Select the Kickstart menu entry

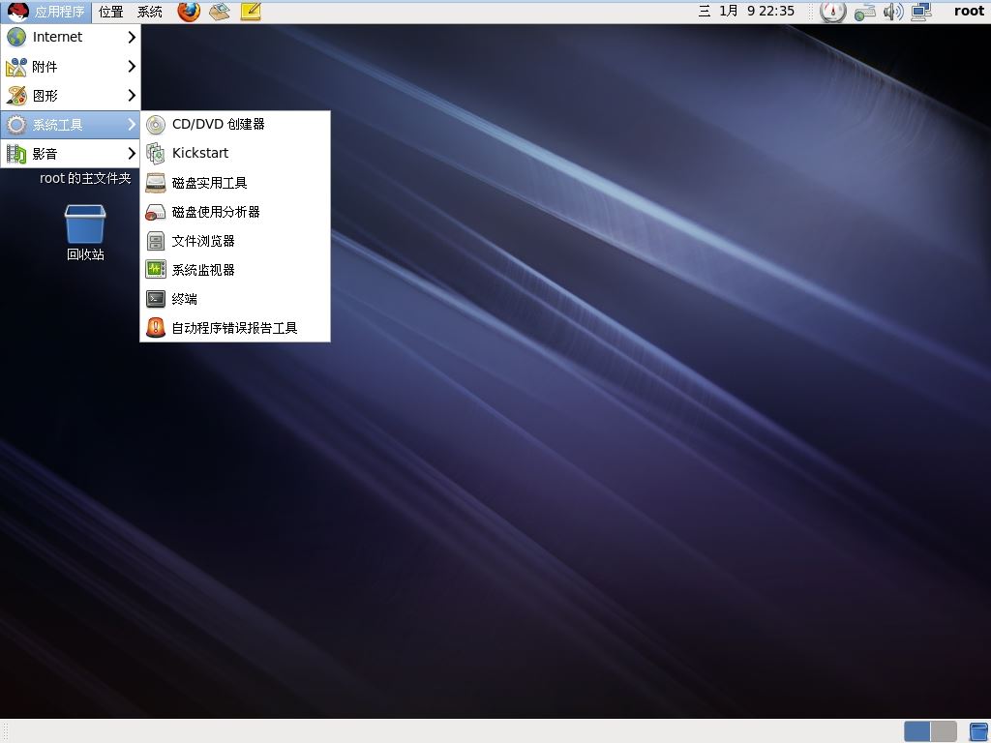235,154
